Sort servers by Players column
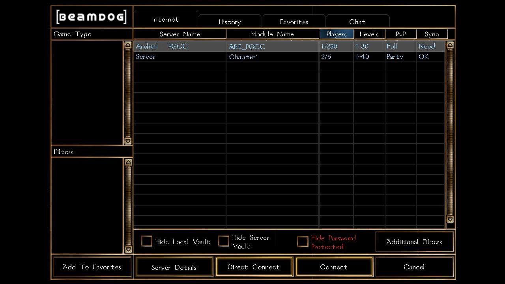Screen dimensions: 505x284 tap(336, 34)
